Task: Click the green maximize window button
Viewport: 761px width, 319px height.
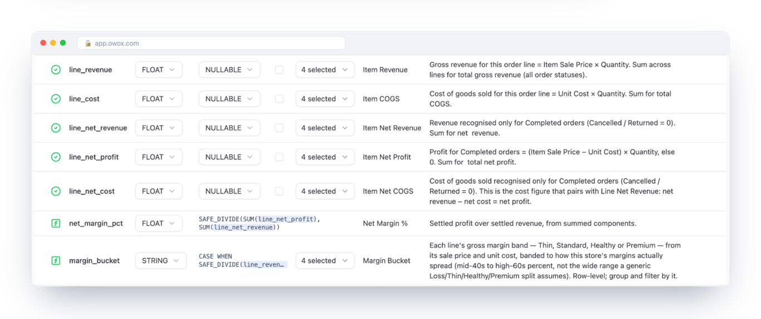Action: tap(63, 43)
